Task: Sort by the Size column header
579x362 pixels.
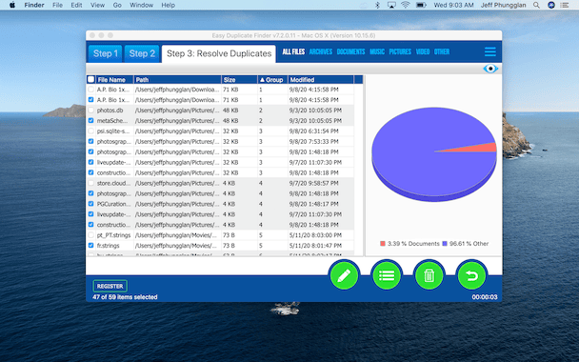Action: (x=239, y=79)
